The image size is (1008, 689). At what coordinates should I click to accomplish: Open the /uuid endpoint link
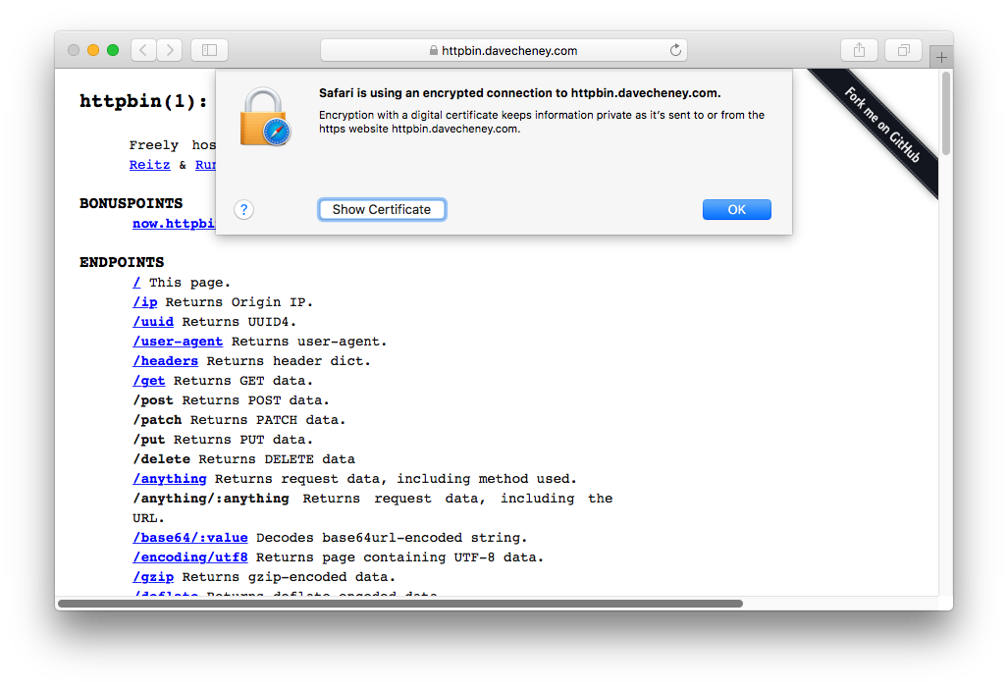pos(153,322)
